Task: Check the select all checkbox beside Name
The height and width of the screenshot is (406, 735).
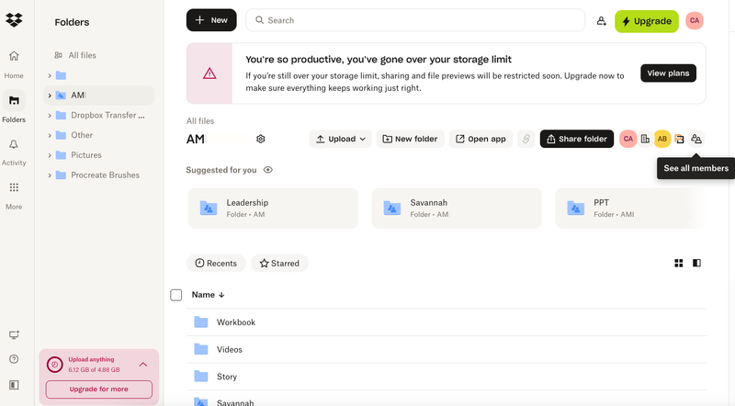Action: click(175, 295)
